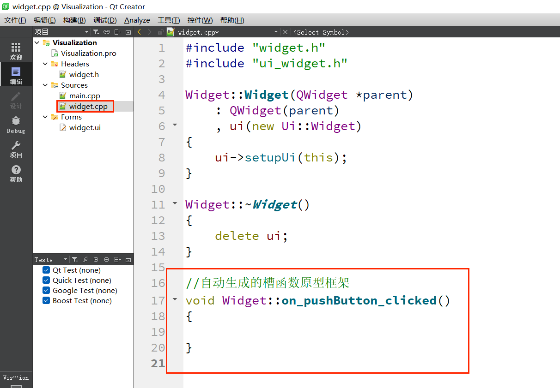Click the "delete ui;" statement on line 13

click(251, 236)
